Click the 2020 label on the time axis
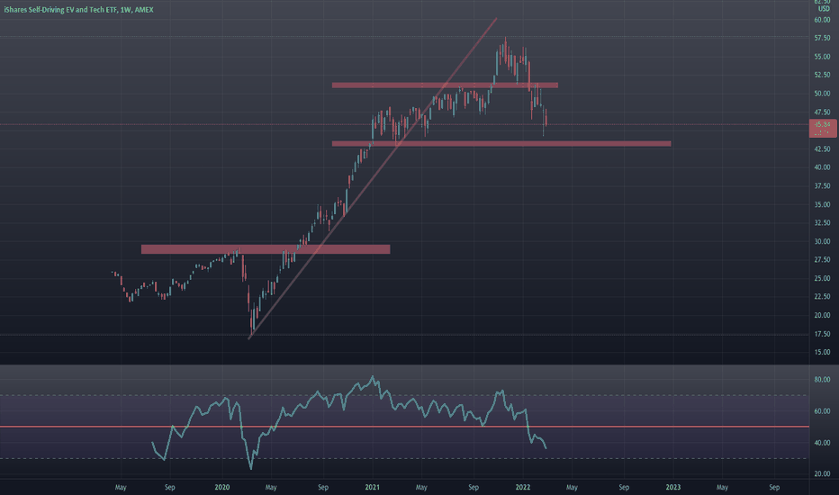839x495 pixels. pyautogui.click(x=222, y=488)
